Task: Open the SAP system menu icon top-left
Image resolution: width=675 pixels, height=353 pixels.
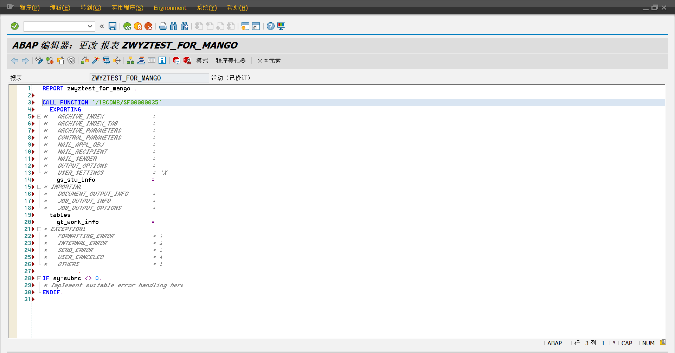Action: (10, 7)
